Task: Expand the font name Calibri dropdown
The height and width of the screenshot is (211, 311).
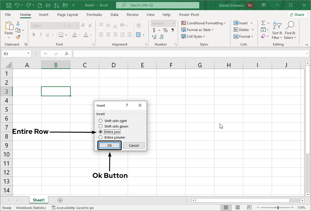Action: pyautogui.click(x=64, y=26)
